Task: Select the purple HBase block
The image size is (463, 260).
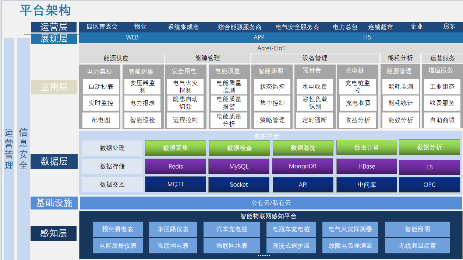Action: click(x=367, y=166)
